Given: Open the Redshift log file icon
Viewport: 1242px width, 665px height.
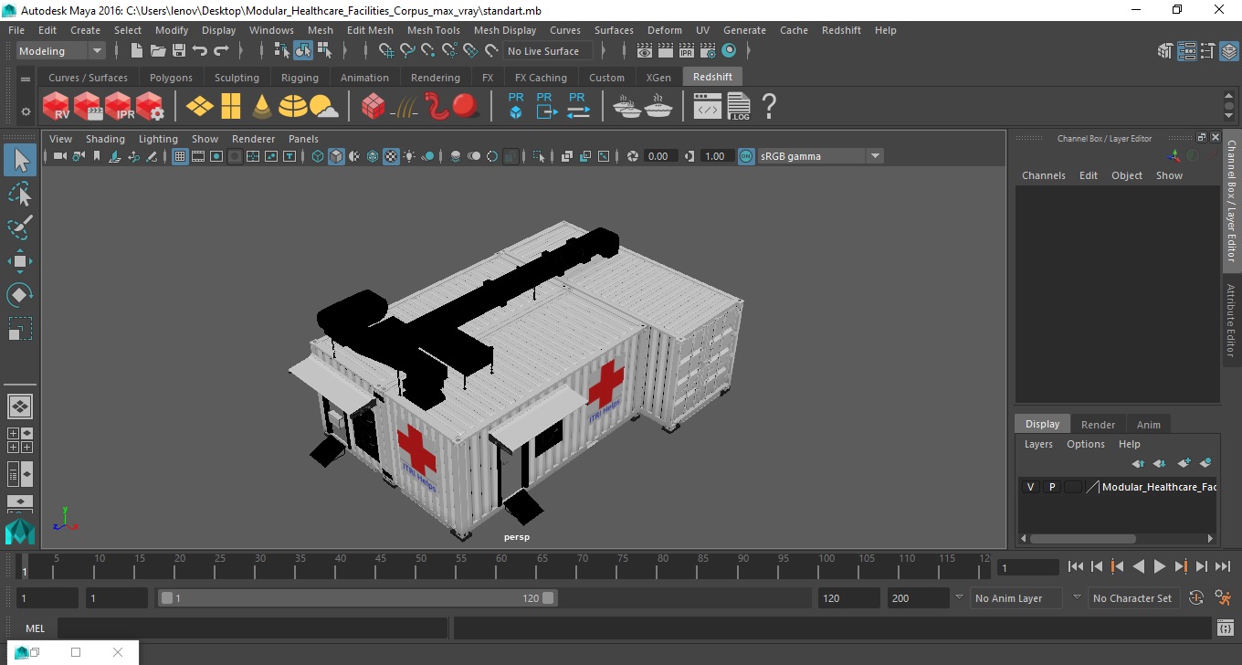Looking at the screenshot, I should pos(738,106).
